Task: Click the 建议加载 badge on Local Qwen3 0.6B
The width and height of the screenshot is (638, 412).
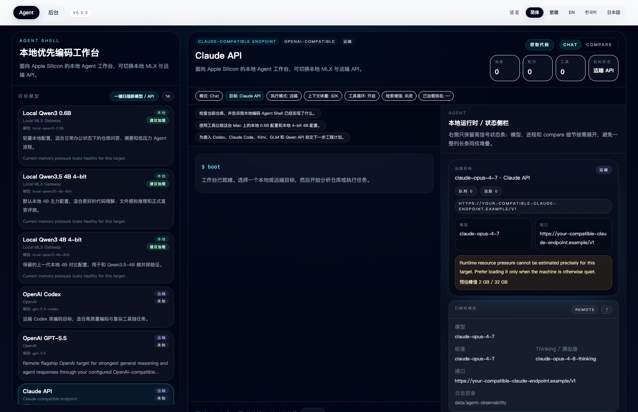Action: point(158,121)
